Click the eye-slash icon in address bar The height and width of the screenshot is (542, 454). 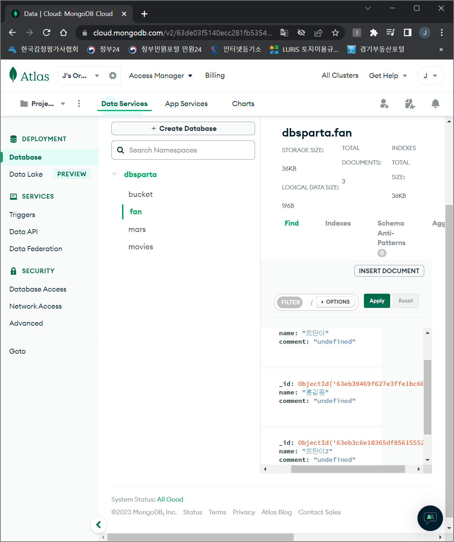301,33
